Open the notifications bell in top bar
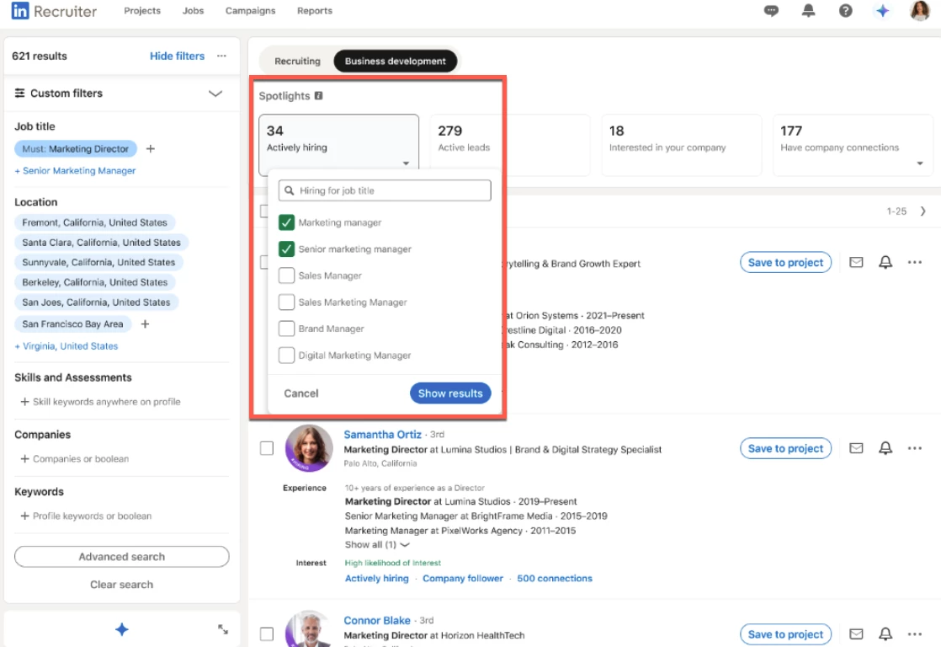 pos(808,11)
